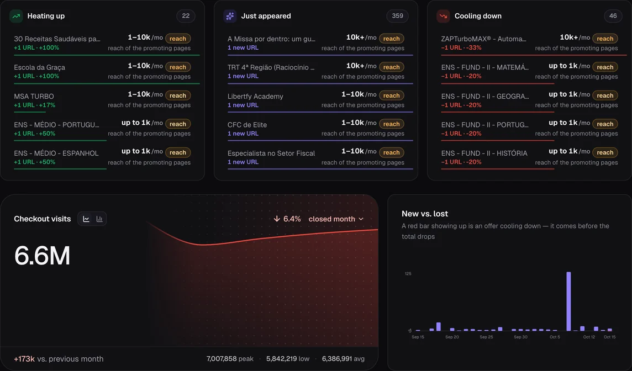
Task: Click reach tag on 30 Receitas Saudáveis row
Action: point(178,39)
